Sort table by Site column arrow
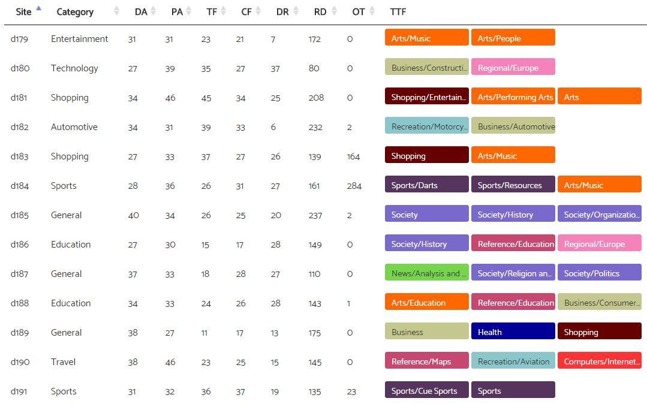The image size is (647, 404). pyautogui.click(x=38, y=8)
